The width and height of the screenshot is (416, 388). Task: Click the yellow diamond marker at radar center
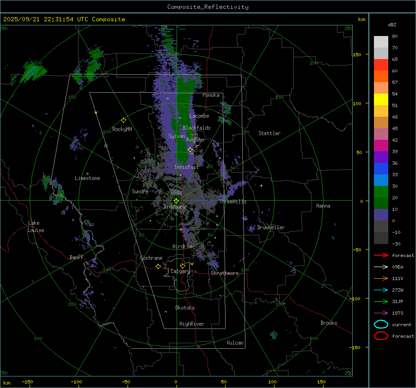coord(176,201)
